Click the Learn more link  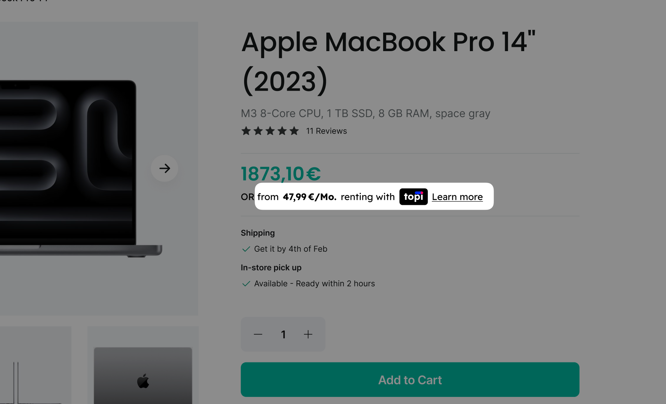click(x=457, y=197)
